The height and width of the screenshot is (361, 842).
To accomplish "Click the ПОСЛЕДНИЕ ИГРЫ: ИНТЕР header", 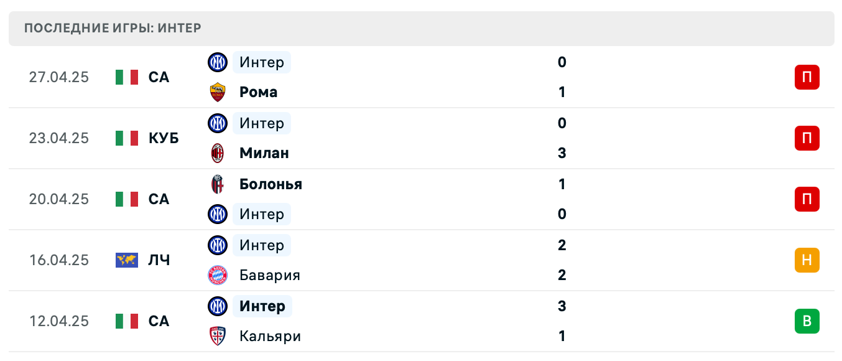I will pos(112,28).
